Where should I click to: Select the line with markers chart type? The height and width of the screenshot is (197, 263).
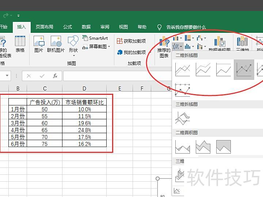pos(244,69)
